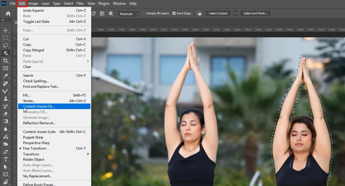Select the Gradient tool
This screenshot has height=186, width=345.
(x=6, y=121)
